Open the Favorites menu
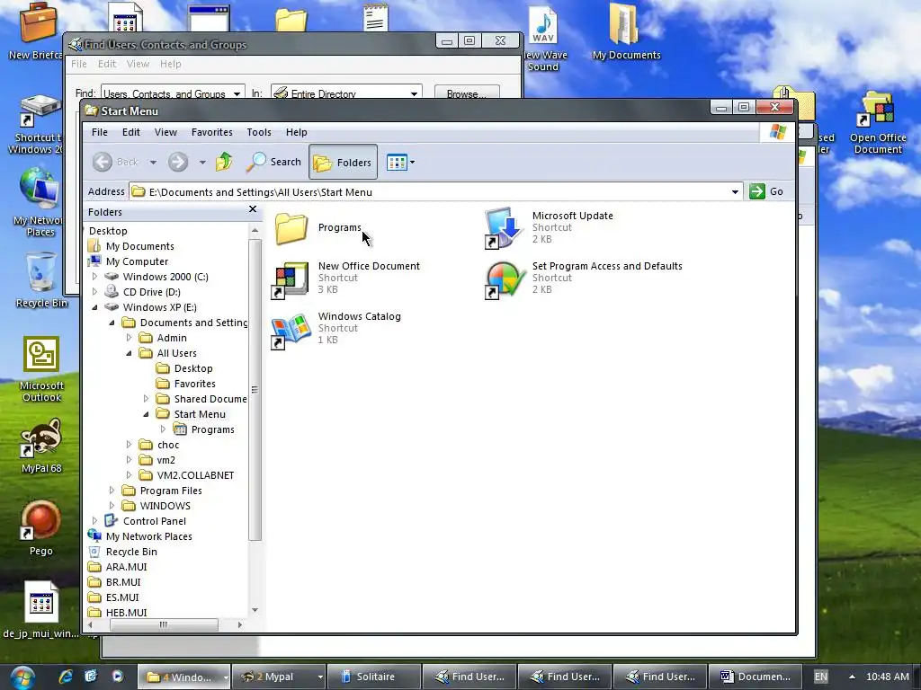 212,132
